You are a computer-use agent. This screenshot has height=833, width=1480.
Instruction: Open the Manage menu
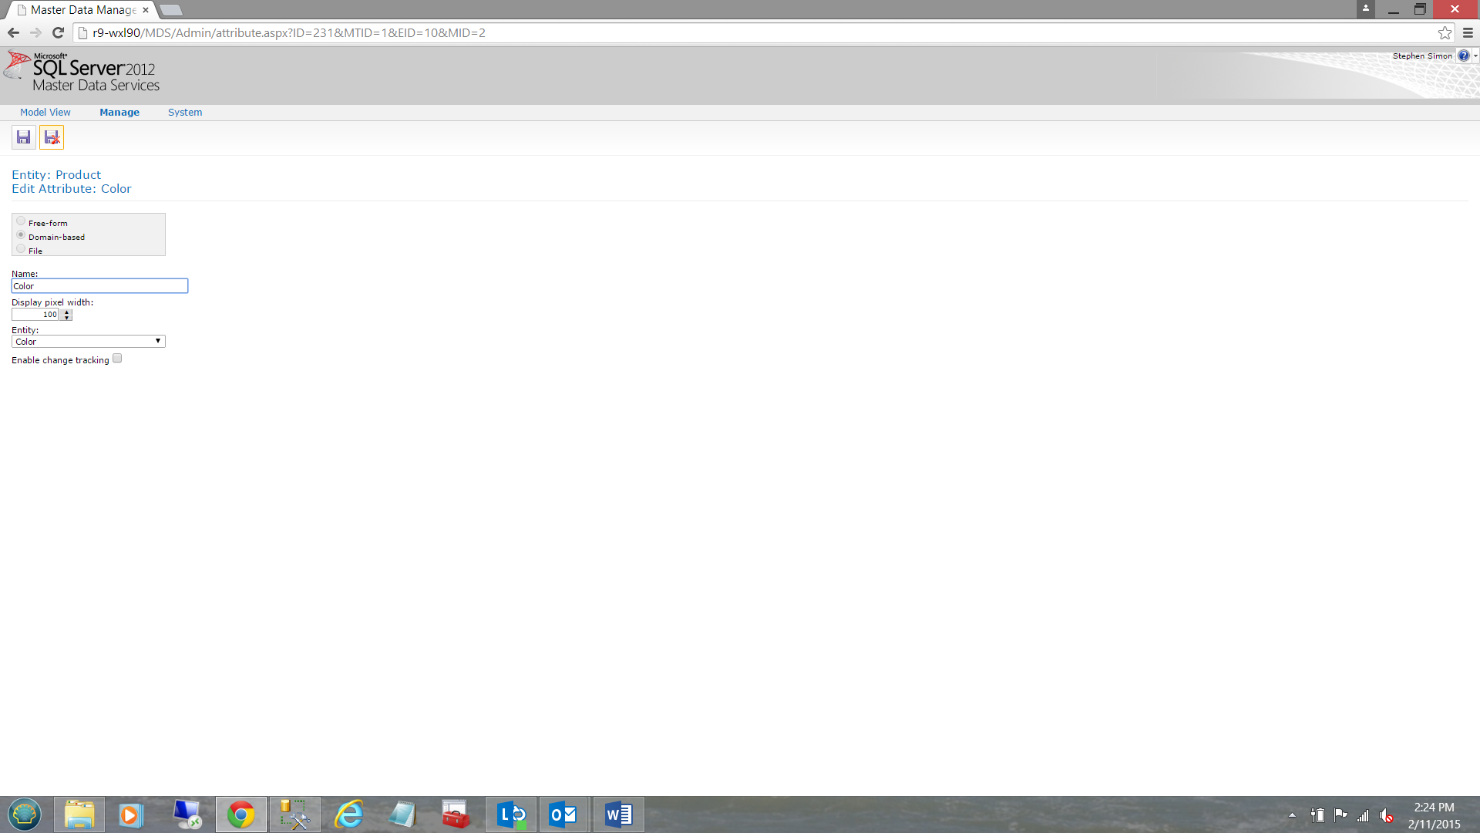pyautogui.click(x=119, y=113)
